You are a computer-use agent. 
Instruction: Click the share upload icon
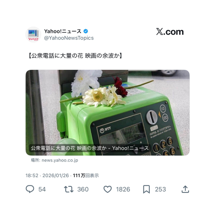click(x=185, y=189)
